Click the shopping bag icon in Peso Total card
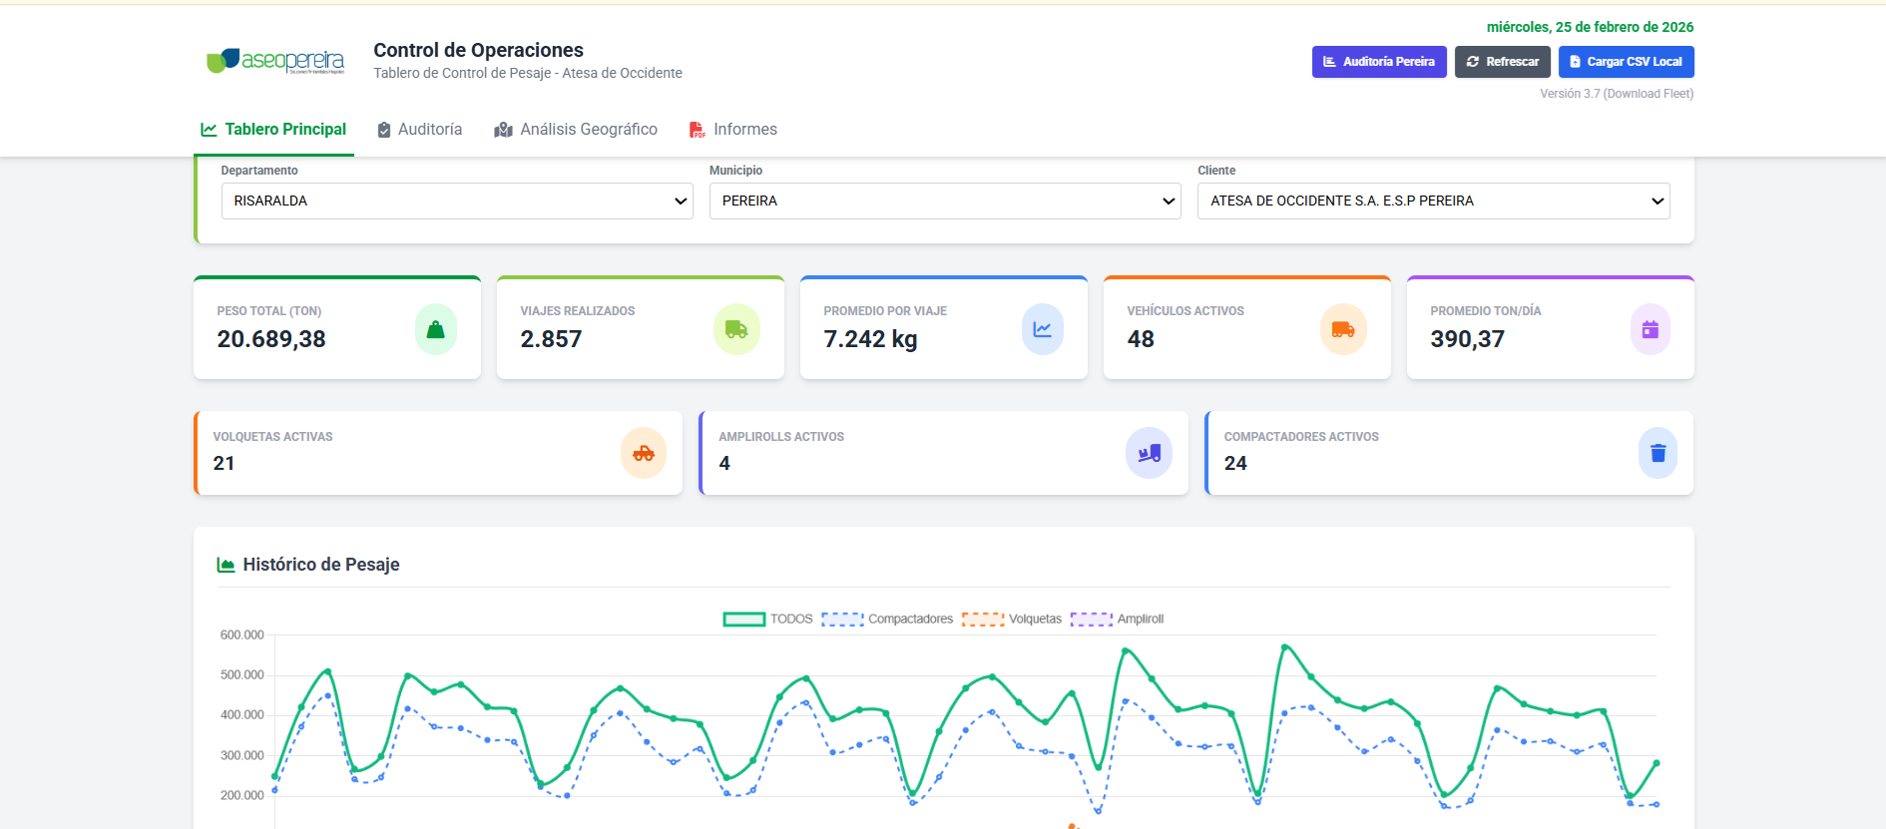Viewport: 1886px width, 829px height. click(x=436, y=329)
